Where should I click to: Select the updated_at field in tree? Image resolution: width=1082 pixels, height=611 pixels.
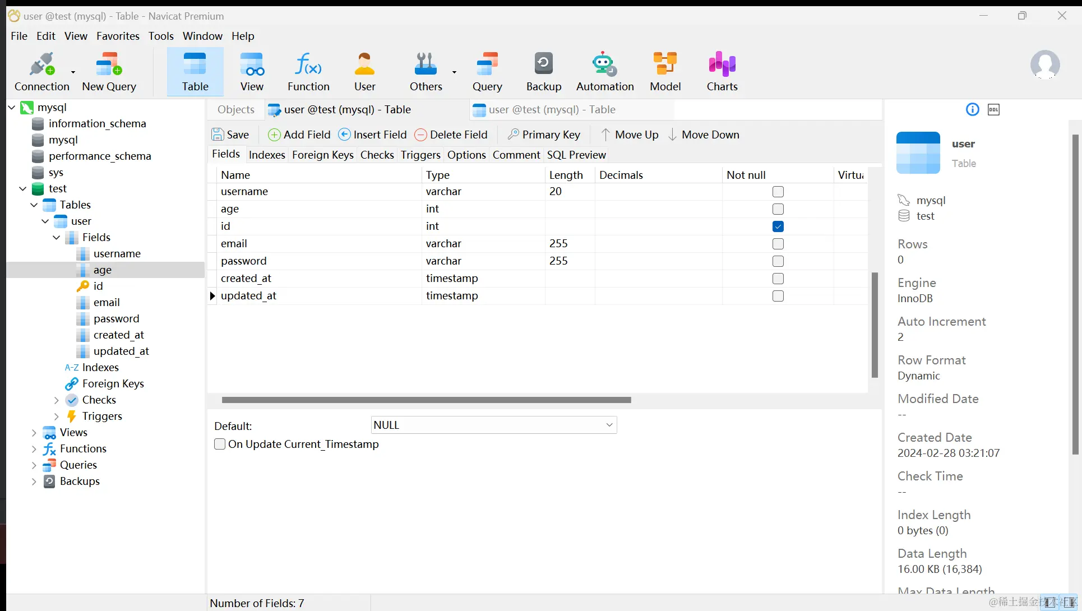[121, 351]
